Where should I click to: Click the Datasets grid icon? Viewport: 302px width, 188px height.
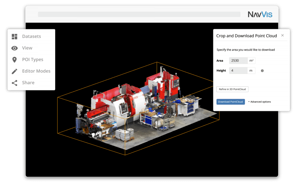coord(14,37)
